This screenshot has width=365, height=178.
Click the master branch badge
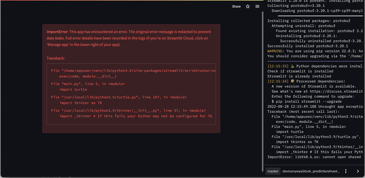273,171
